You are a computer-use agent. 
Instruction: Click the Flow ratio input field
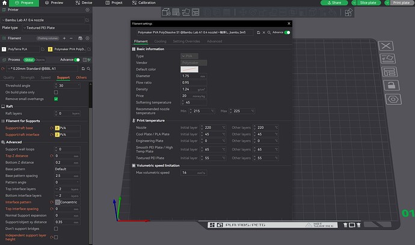pos(194,82)
